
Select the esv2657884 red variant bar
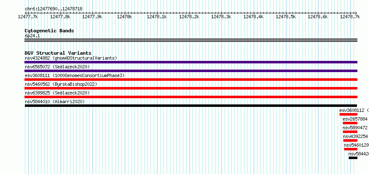350,123
